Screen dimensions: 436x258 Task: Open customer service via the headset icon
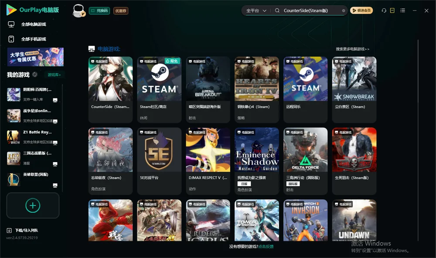click(x=384, y=10)
